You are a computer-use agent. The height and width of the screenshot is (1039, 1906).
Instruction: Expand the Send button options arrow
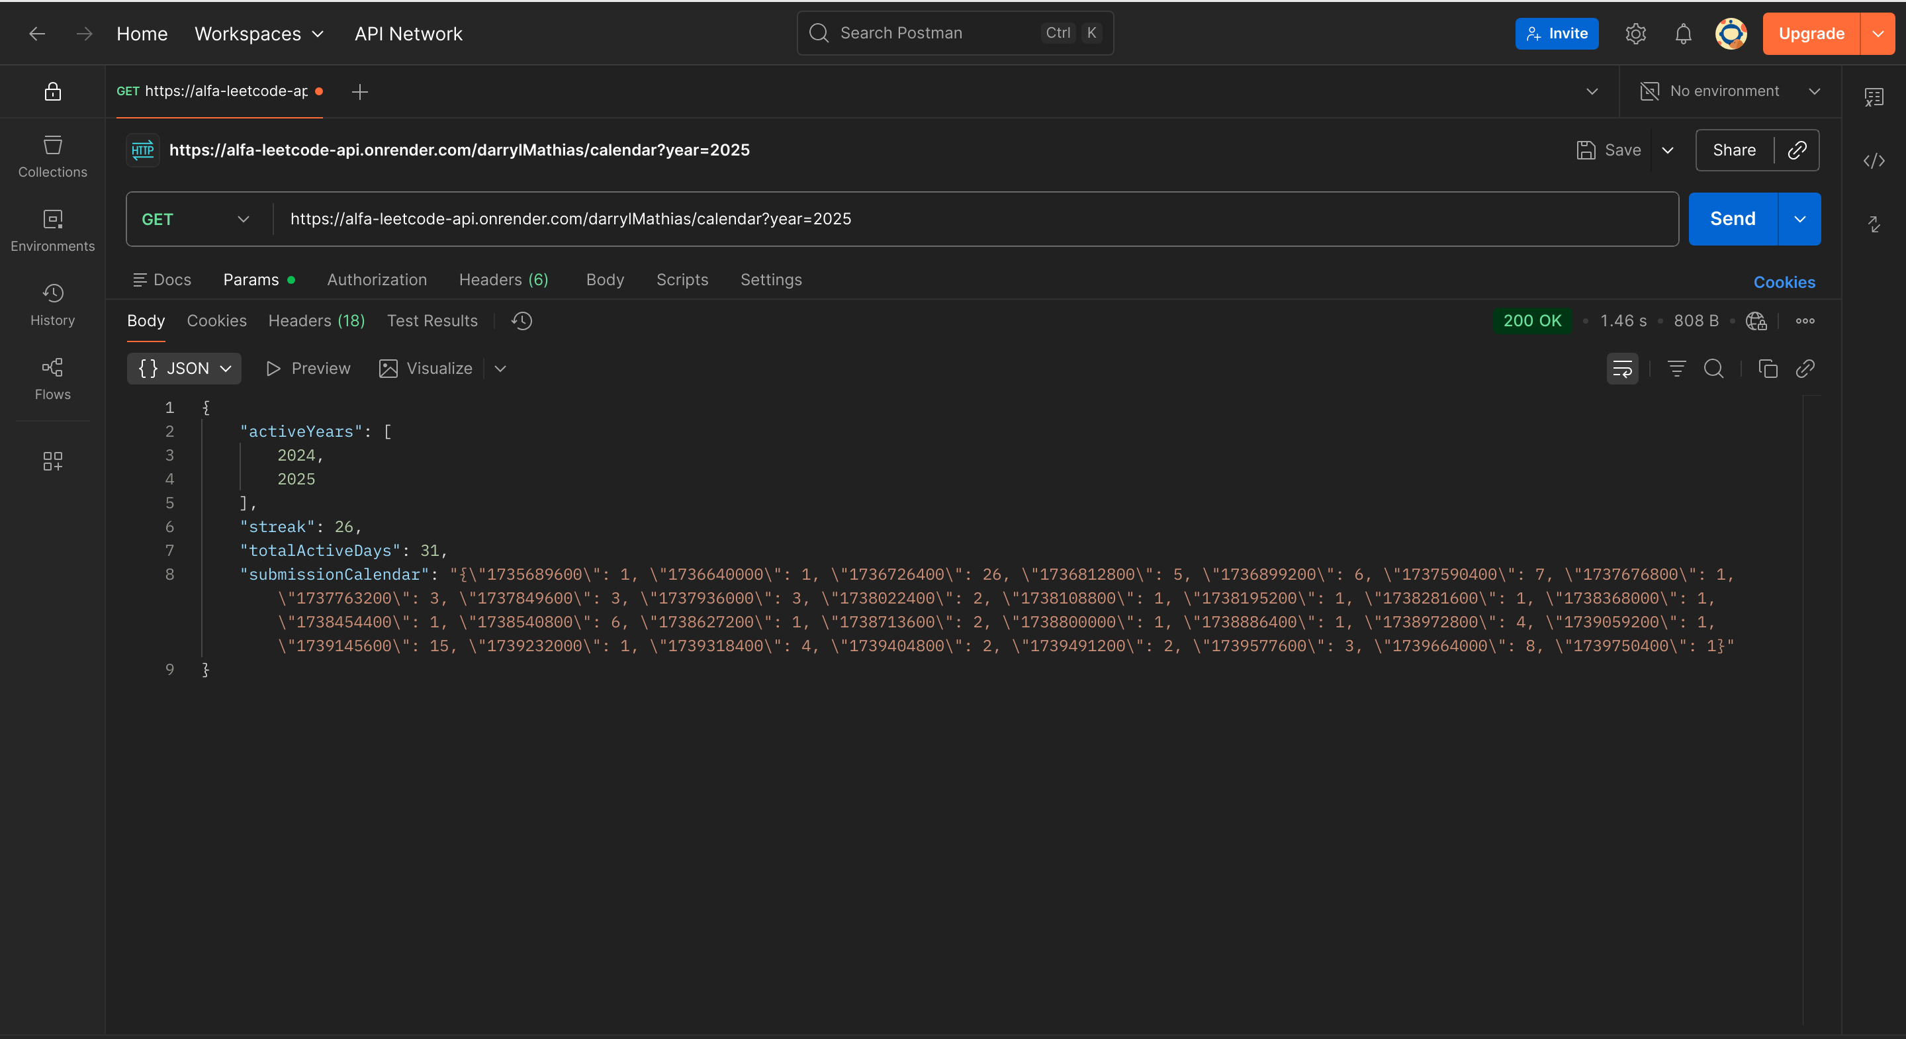point(1799,219)
